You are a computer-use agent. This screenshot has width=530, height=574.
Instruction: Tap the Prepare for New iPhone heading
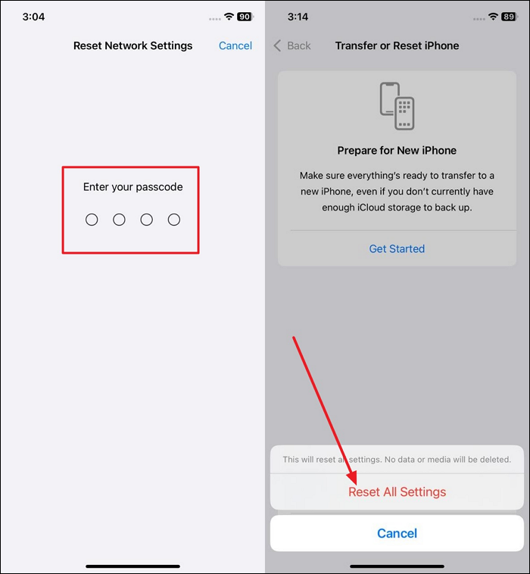pyautogui.click(x=397, y=151)
